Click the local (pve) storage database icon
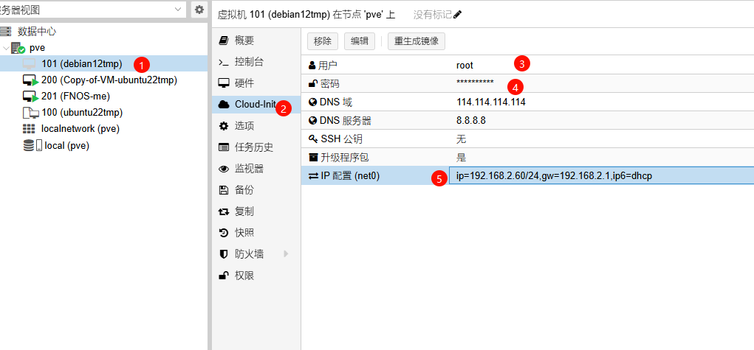 [x=28, y=145]
